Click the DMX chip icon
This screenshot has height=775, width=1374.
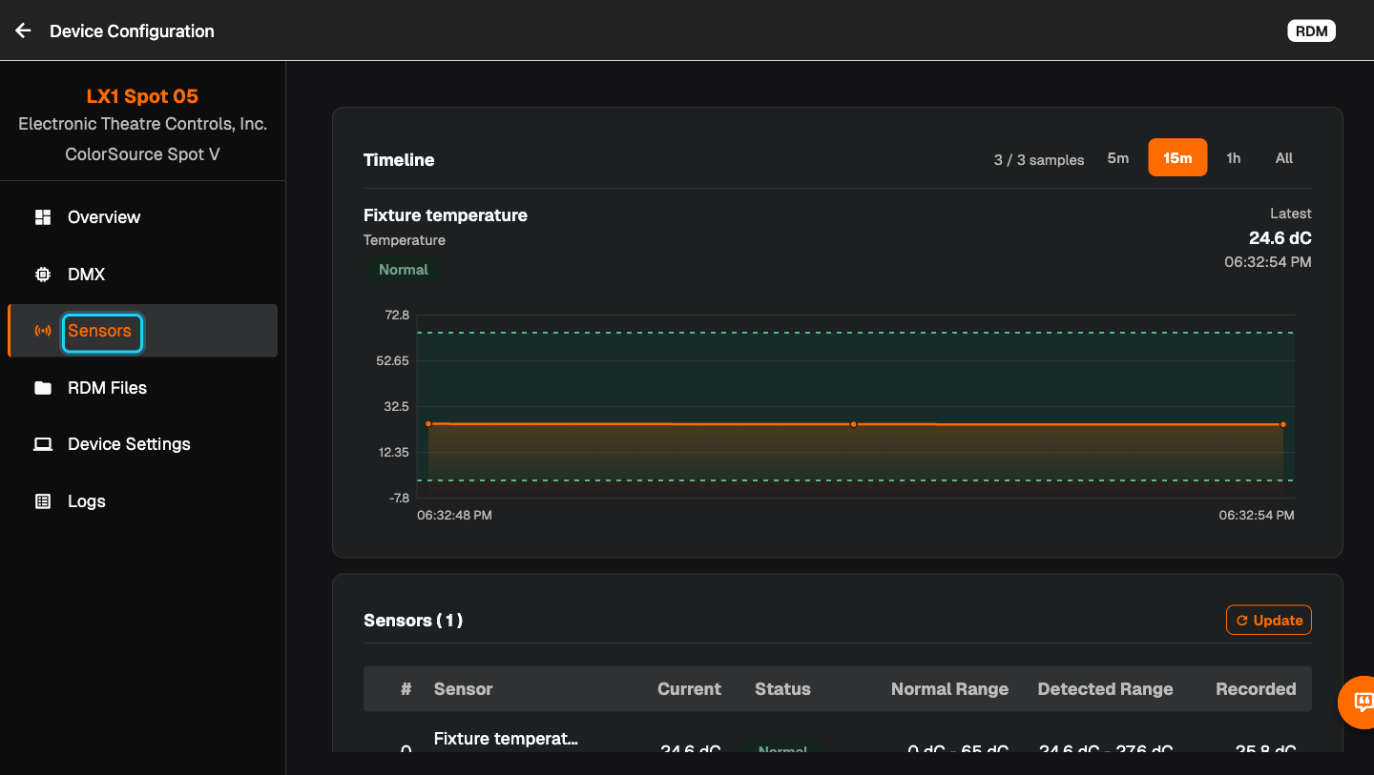(x=43, y=275)
